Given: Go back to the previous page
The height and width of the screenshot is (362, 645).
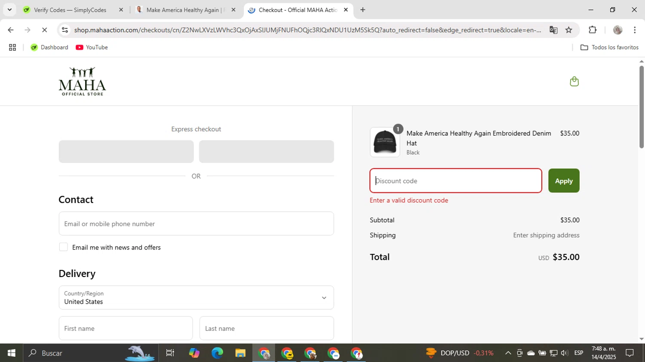Looking at the screenshot, I should 11,30.
